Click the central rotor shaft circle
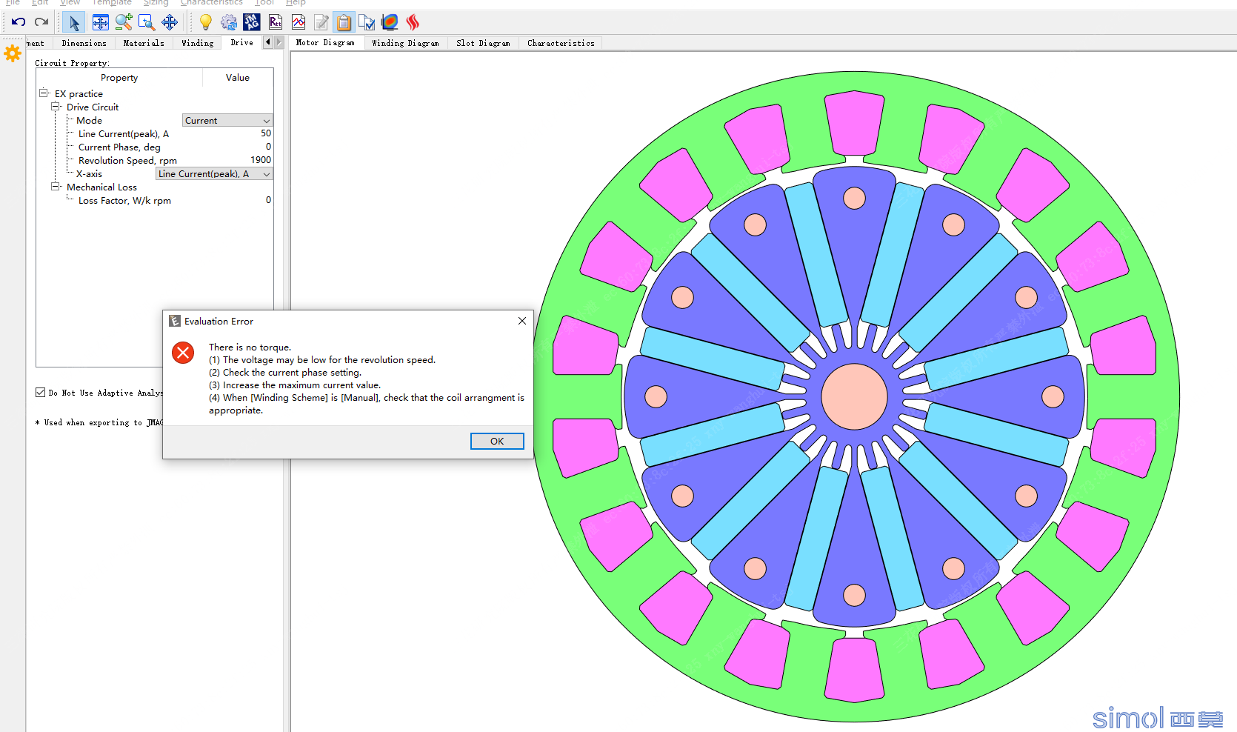The image size is (1237, 732). (x=854, y=396)
